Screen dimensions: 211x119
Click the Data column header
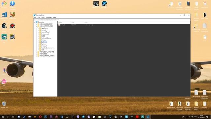pos(100,22)
